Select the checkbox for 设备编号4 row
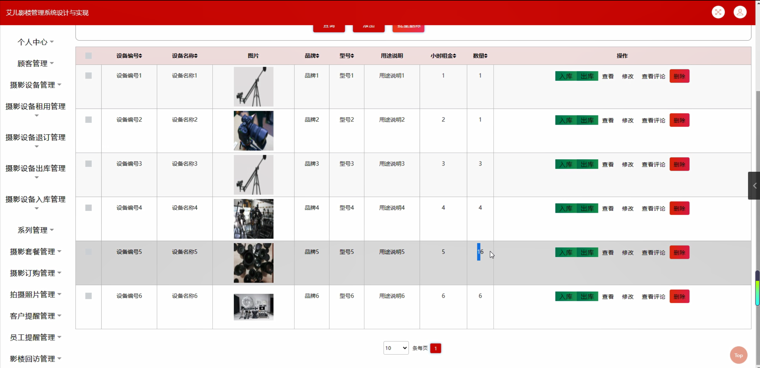The width and height of the screenshot is (760, 368). 88,208
